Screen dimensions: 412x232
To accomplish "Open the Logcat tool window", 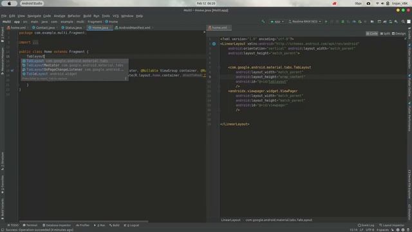I will pyautogui.click(x=131, y=225).
